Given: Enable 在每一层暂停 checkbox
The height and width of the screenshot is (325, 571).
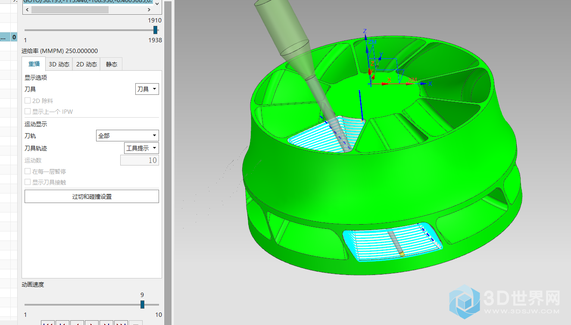Looking at the screenshot, I should tap(28, 171).
